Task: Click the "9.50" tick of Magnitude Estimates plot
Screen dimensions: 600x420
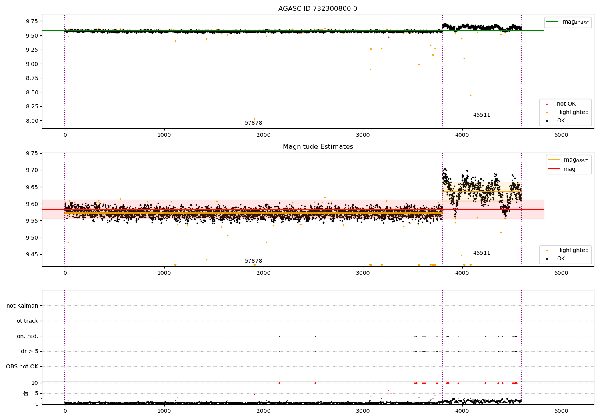Action: [x=33, y=238]
